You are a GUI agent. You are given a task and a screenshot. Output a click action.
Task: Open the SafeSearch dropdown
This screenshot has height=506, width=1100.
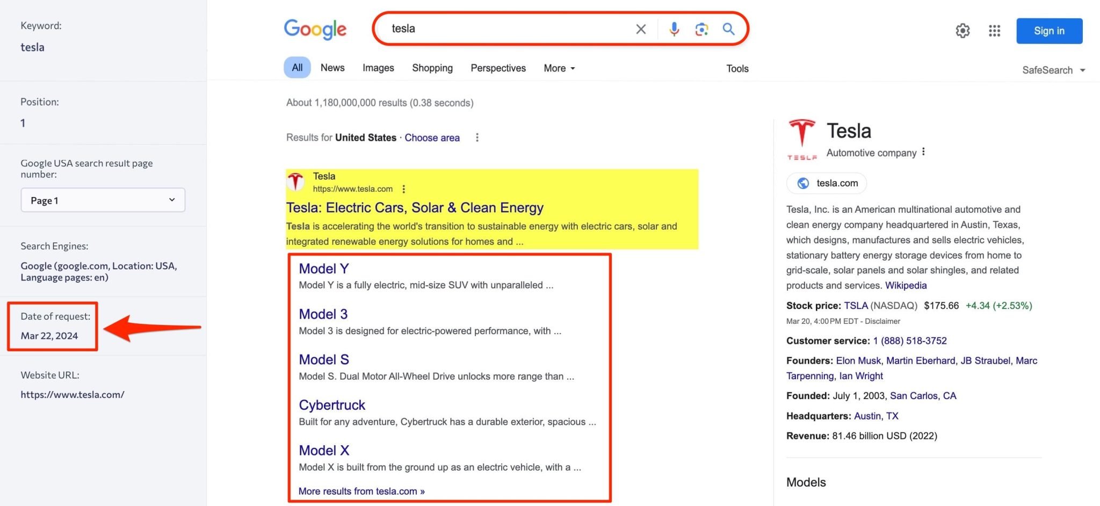pyautogui.click(x=1053, y=70)
